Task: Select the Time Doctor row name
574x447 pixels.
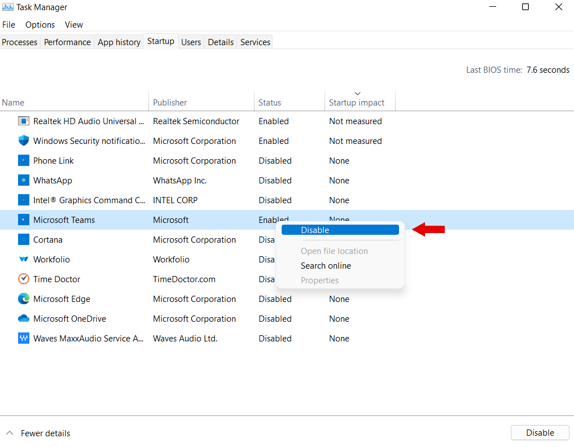Action: 57,279
